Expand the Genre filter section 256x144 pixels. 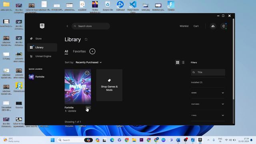click(208, 93)
